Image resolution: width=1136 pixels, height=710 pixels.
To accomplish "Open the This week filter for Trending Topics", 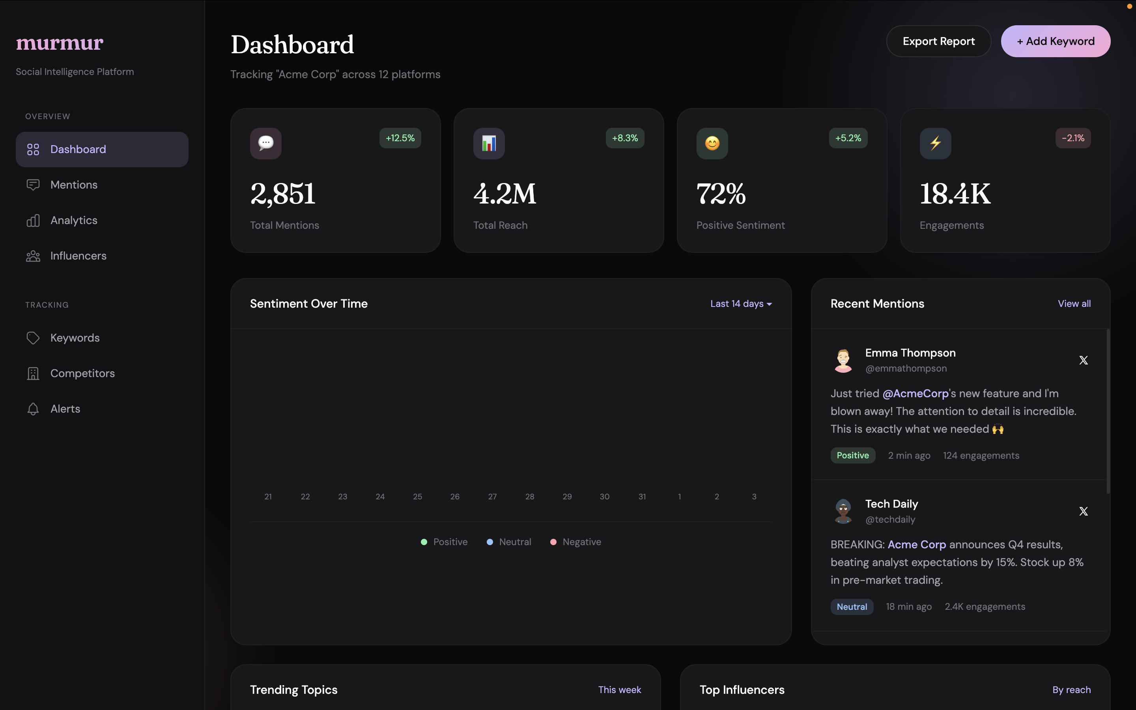I will pyautogui.click(x=619, y=689).
